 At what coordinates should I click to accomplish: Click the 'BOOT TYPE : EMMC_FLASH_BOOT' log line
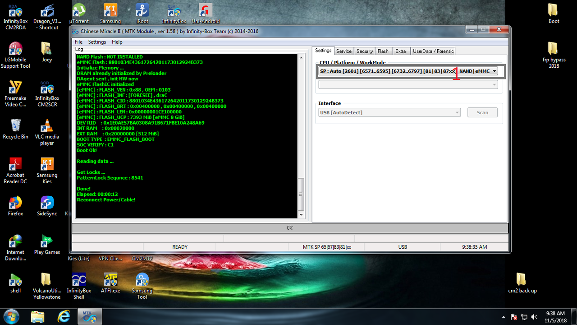coord(116,139)
